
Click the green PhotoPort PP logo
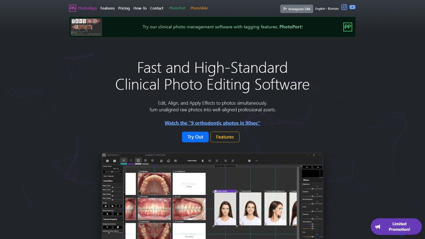click(x=347, y=27)
